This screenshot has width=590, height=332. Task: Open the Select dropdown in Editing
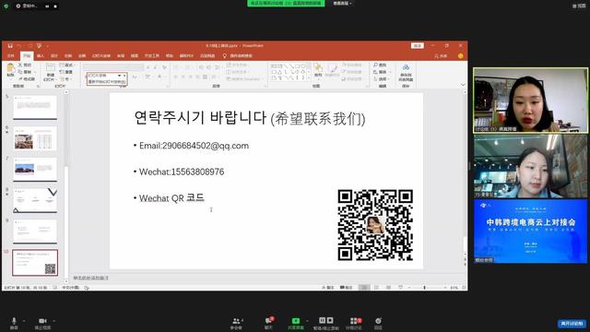381,79
